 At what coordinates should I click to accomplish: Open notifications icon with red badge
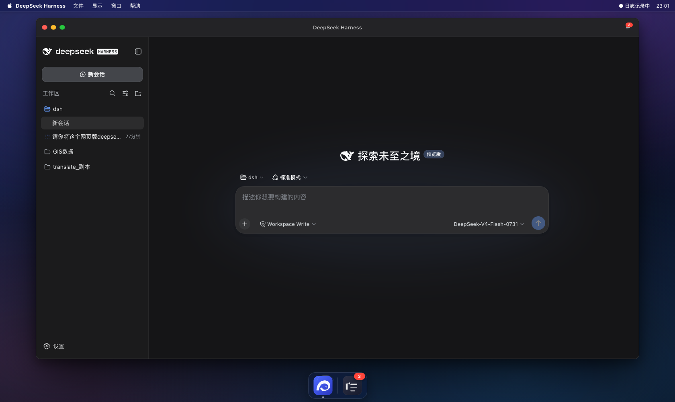coord(628,27)
